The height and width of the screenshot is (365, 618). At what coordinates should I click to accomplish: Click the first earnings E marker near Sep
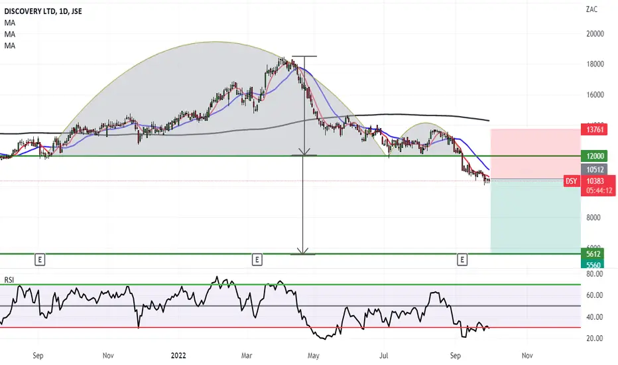39,259
